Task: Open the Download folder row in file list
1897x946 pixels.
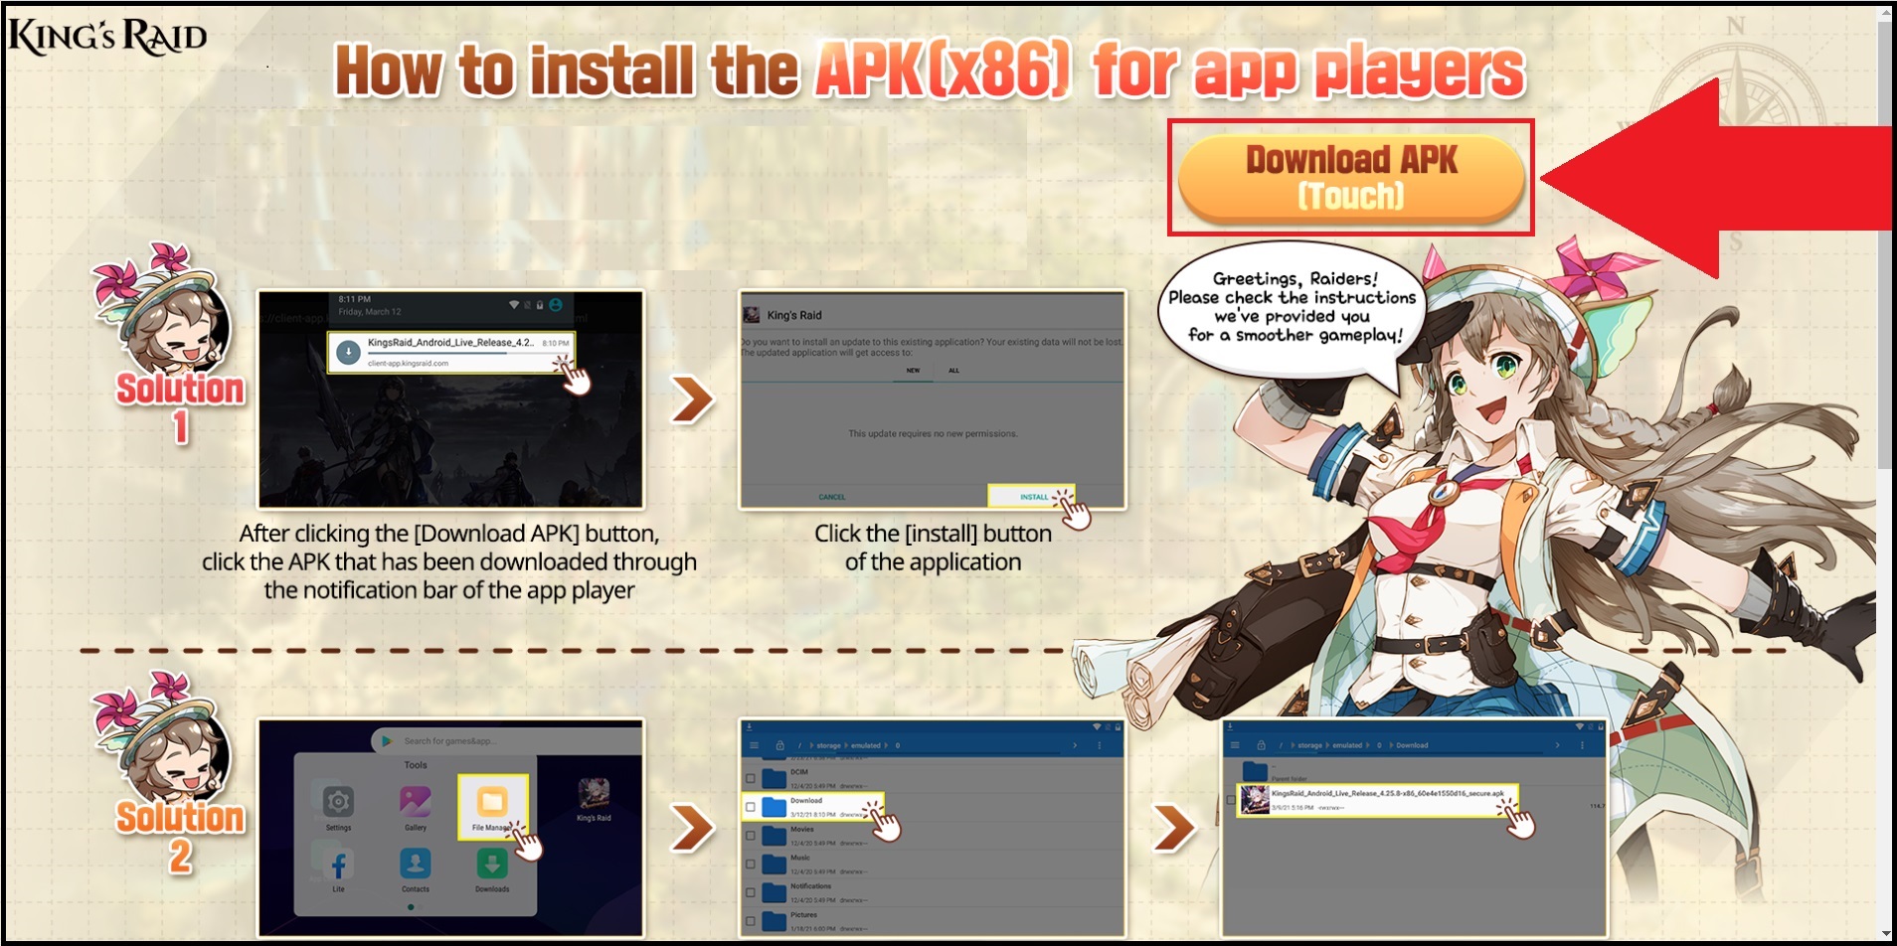Action: tap(812, 807)
